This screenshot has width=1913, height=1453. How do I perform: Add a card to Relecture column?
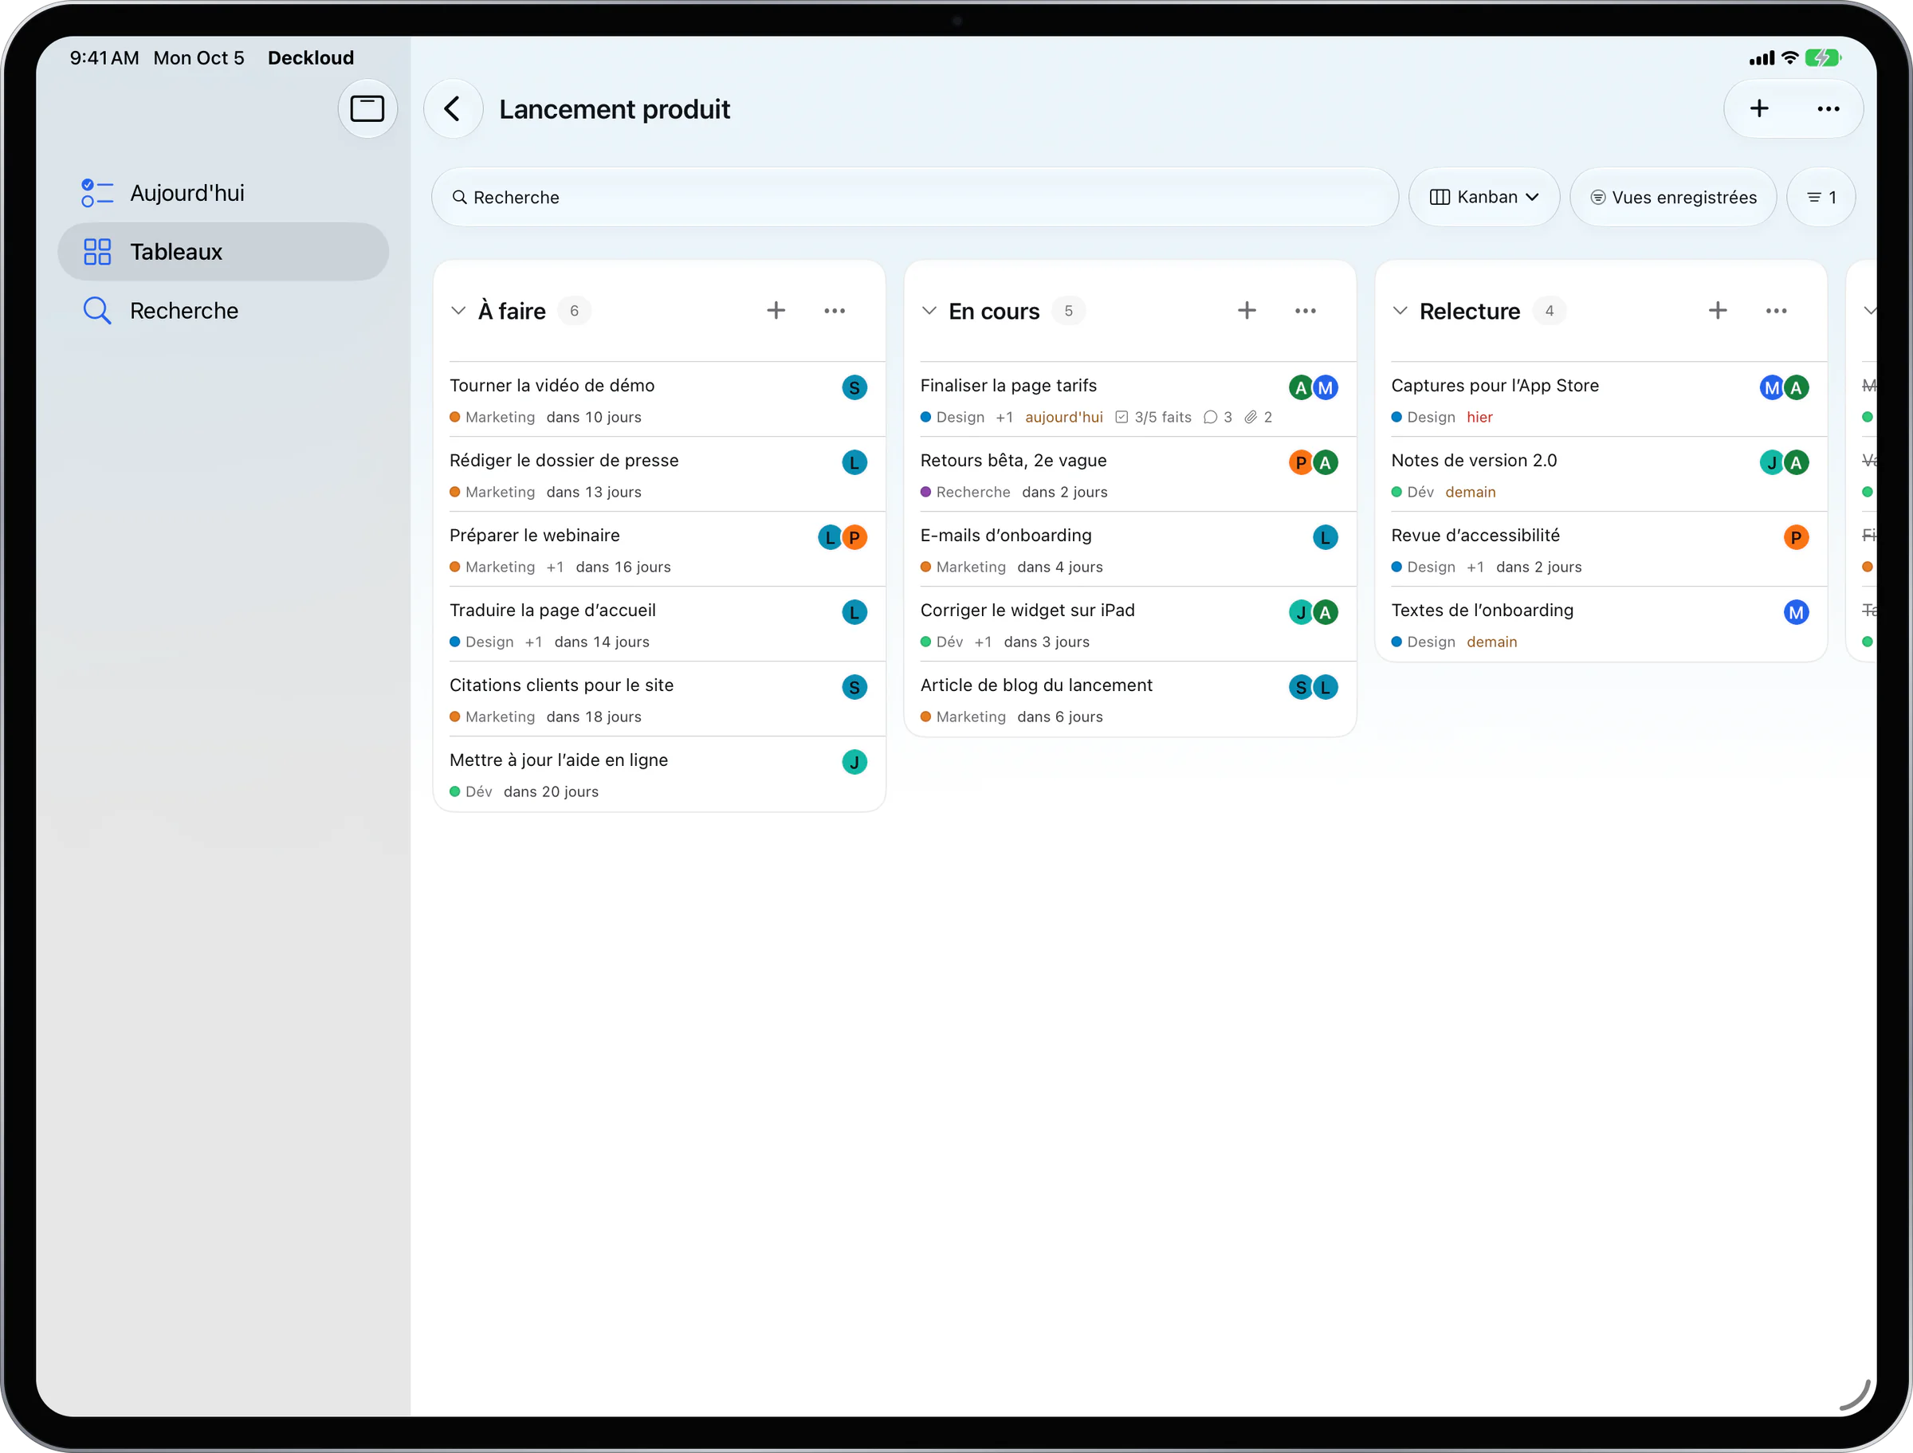[x=1718, y=311]
